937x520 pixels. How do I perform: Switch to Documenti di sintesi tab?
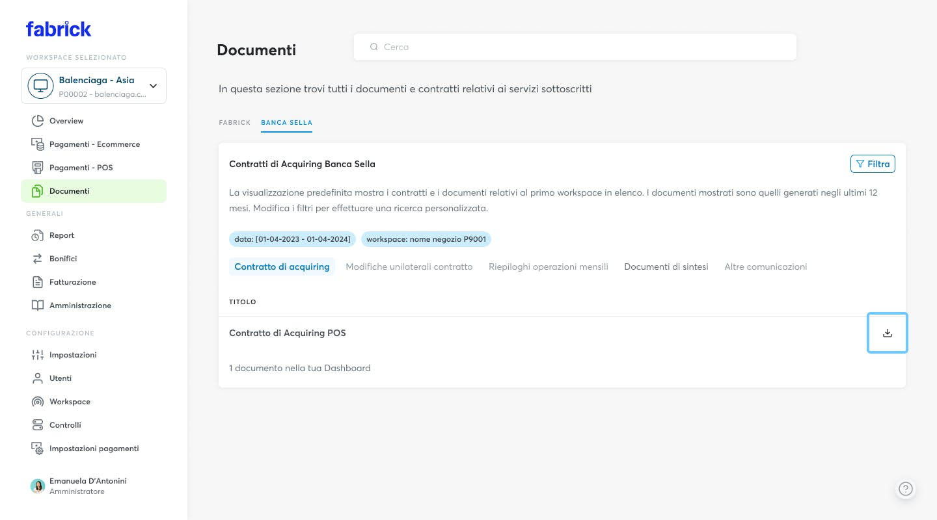[666, 266]
